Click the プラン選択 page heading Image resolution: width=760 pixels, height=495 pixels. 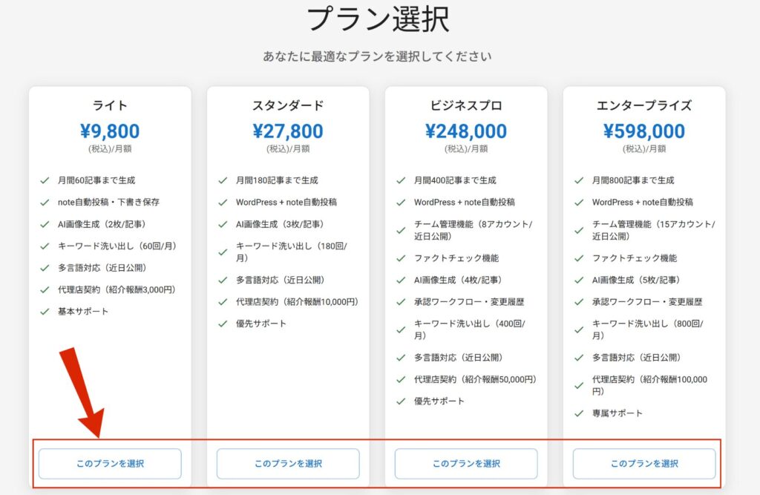[378, 19]
